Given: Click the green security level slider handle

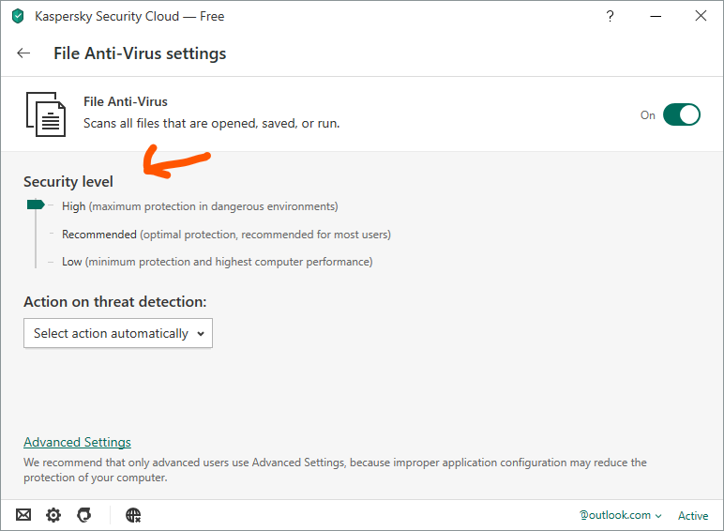Looking at the screenshot, I should (x=36, y=205).
